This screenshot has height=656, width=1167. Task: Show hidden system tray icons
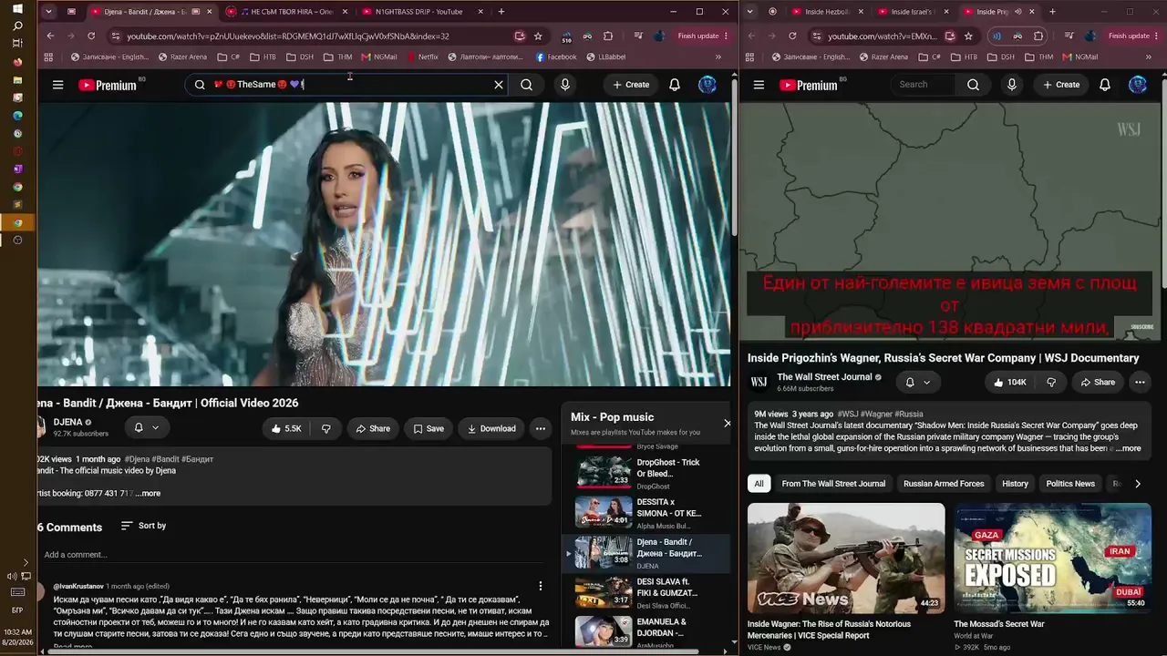click(26, 562)
